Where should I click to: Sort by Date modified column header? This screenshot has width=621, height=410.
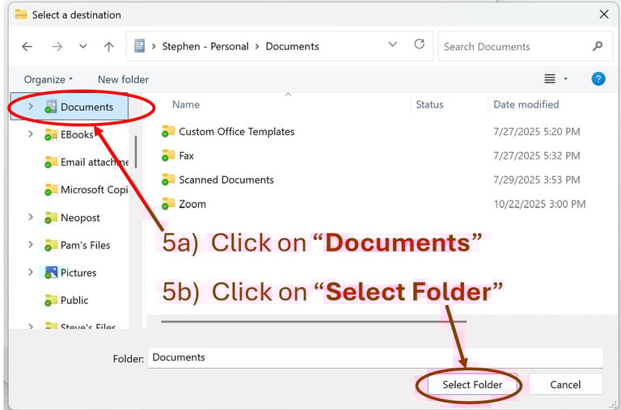(526, 104)
